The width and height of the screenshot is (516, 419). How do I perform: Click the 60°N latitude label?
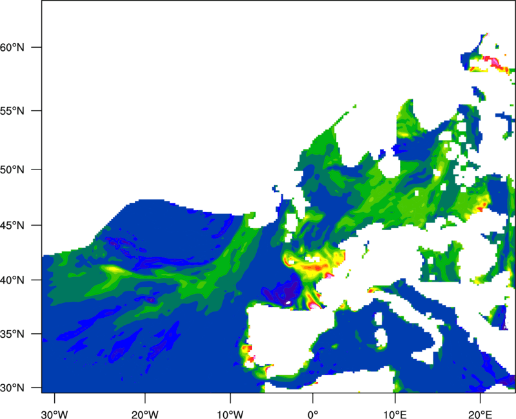tap(12, 47)
